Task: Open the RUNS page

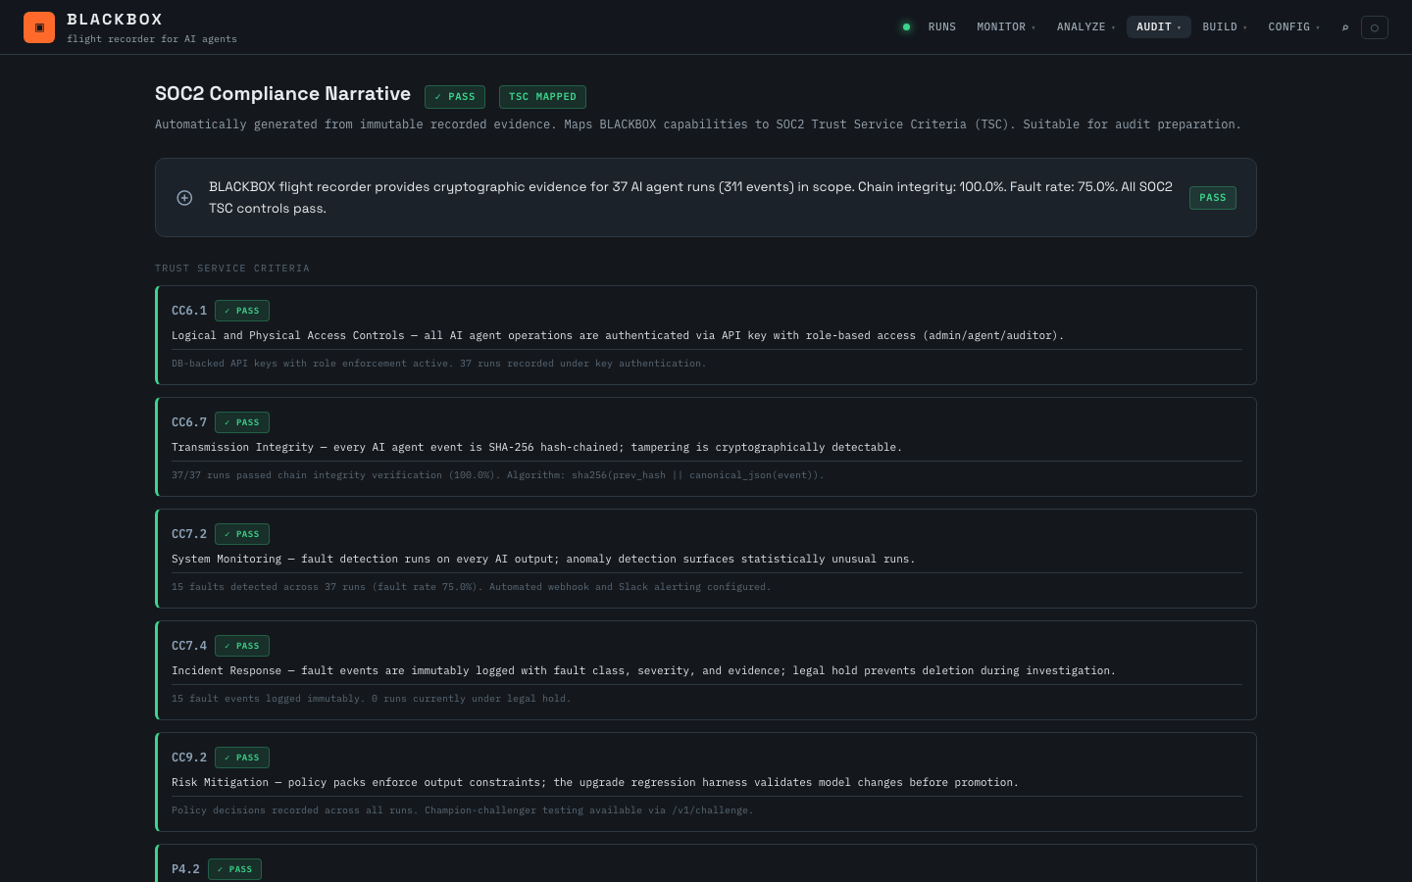Action: click(x=942, y=27)
